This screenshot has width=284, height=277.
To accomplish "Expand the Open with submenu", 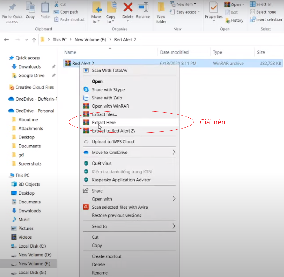I will coord(129,199).
